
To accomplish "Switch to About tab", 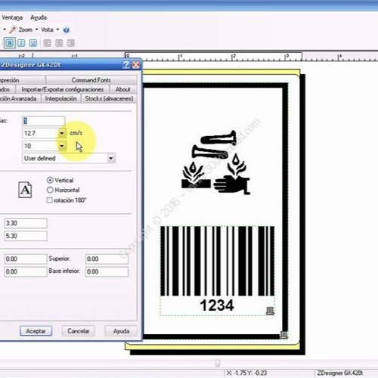I will [x=122, y=89].
